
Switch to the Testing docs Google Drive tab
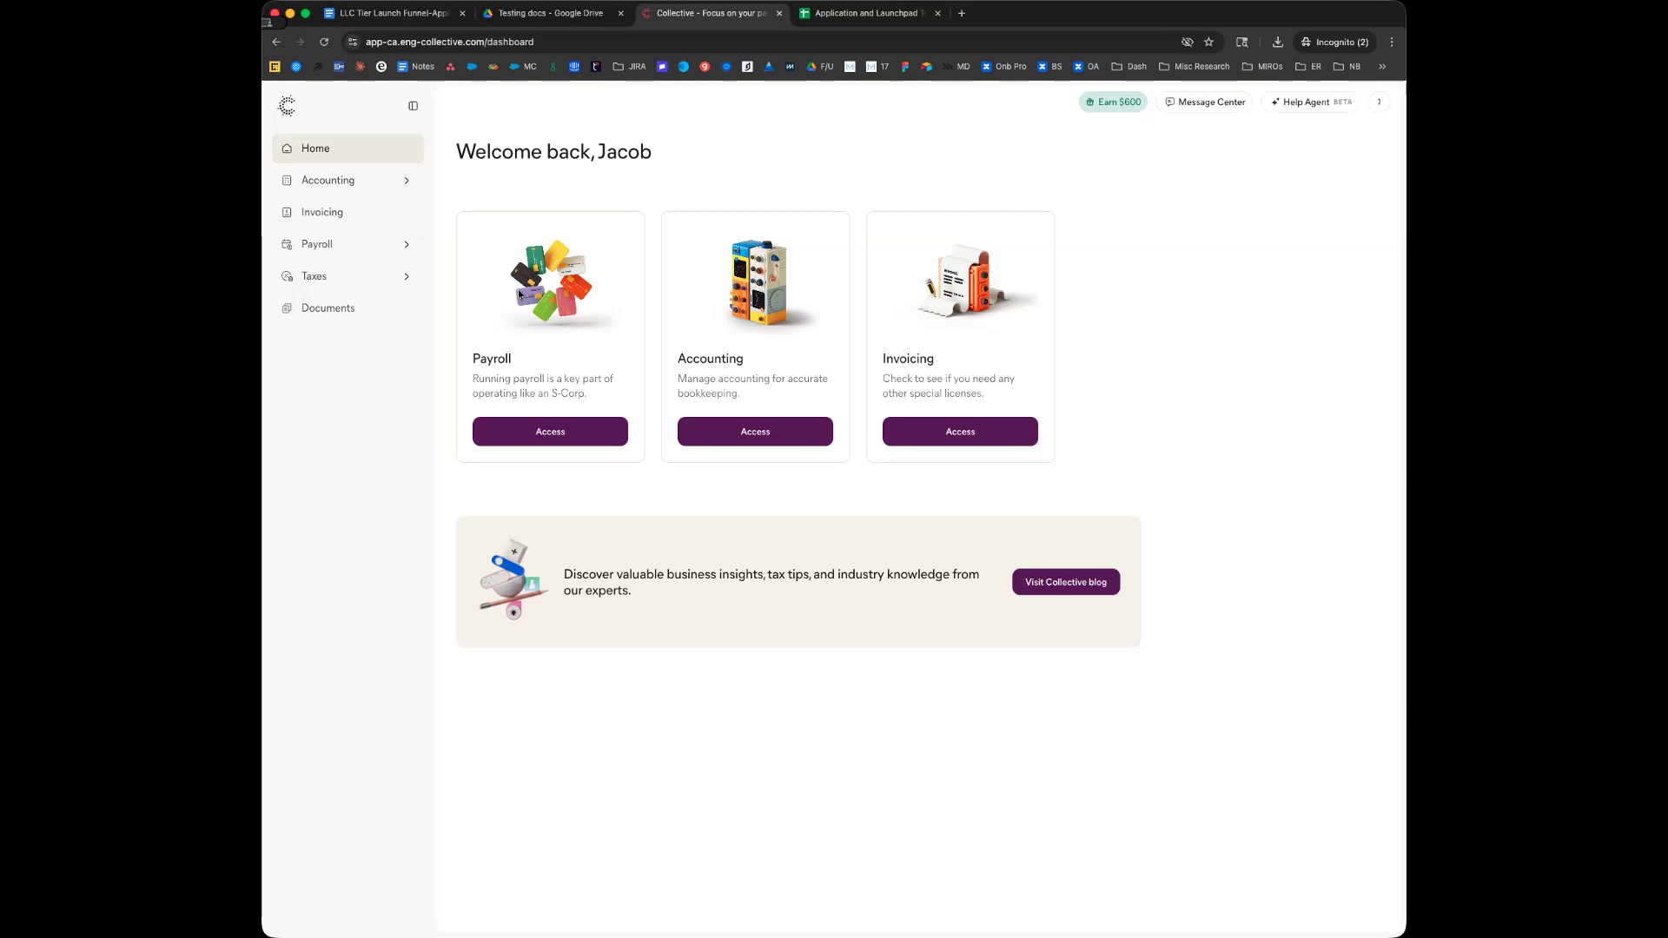pyautogui.click(x=550, y=13)
